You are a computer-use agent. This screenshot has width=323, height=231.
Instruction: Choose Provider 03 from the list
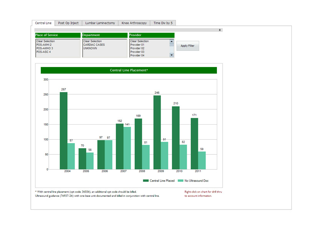[137, 52]
